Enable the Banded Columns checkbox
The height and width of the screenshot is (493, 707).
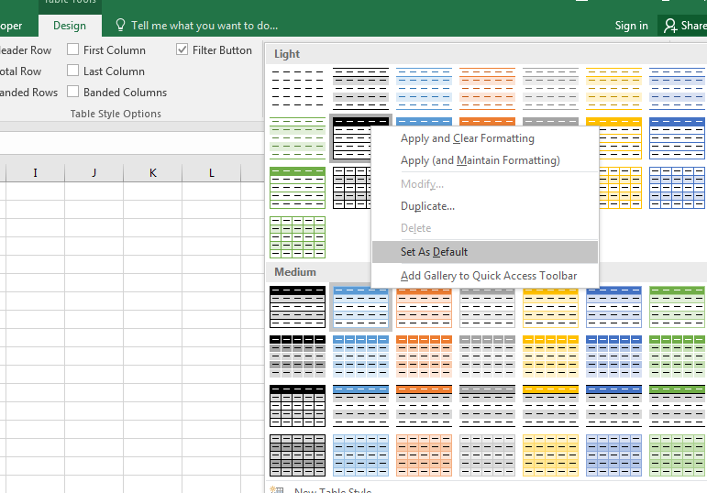[x=72, y=92]
